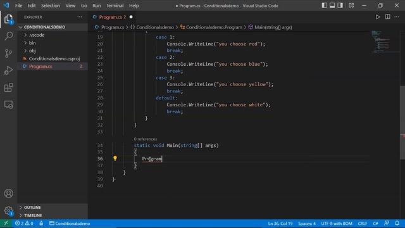This screenshot has width=405, height=228.
Task: Open the Help menu
Action: point(134,6)
